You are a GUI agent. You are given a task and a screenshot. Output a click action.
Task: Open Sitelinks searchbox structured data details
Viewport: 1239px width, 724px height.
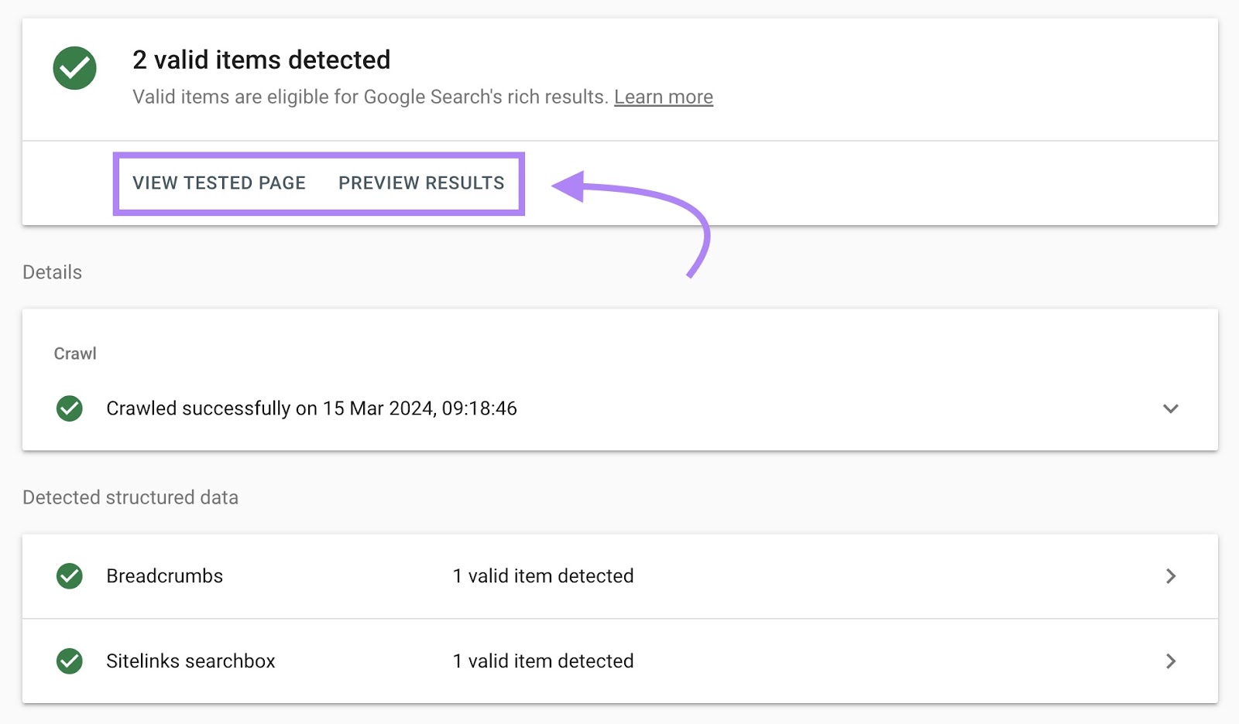point(1172,661)
